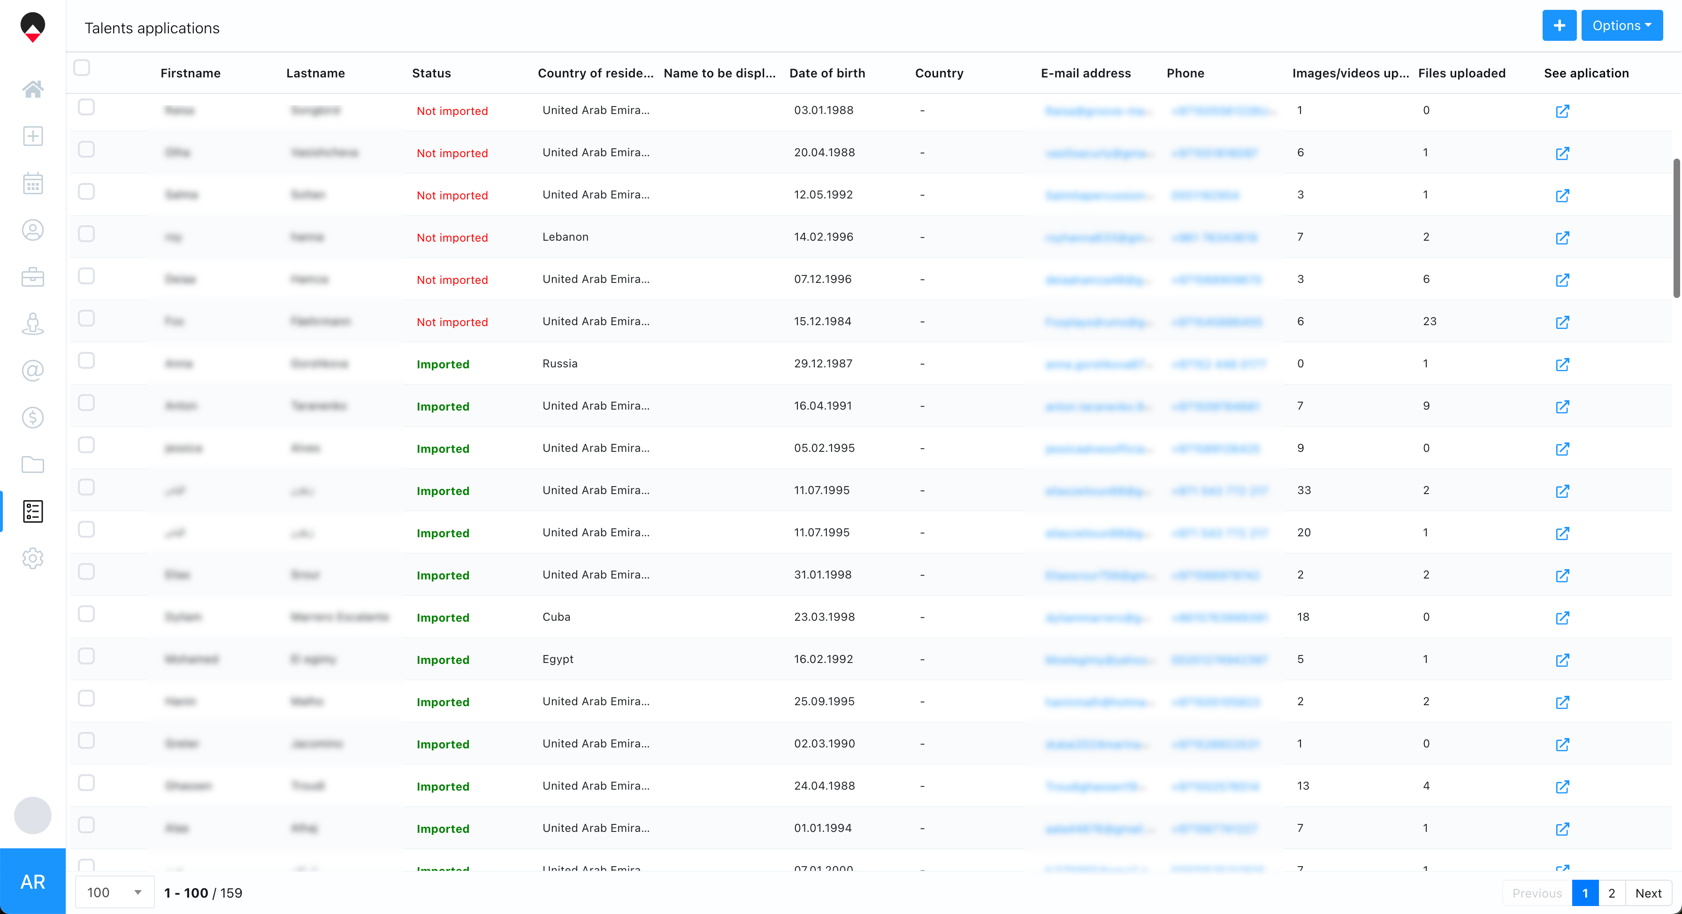Click the grey user avatar circle
The image size is (1682, 914).
(33, 815)
